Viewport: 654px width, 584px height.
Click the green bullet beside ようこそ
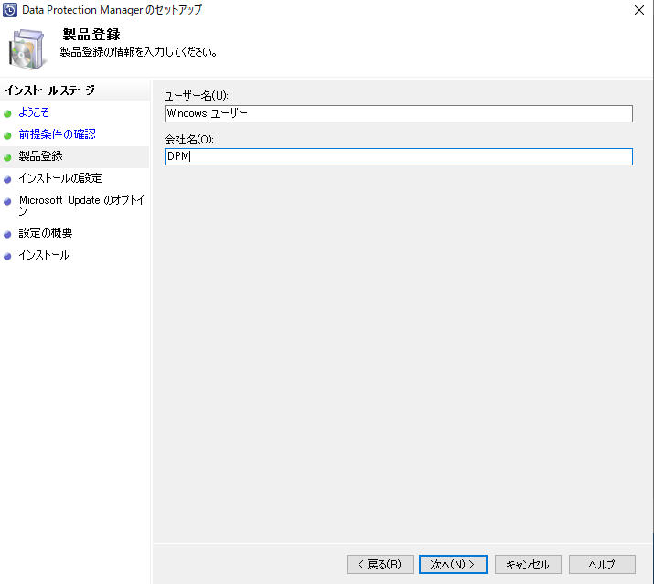pos(7,113)
